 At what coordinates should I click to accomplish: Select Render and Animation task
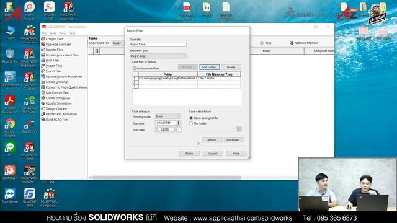tap(61, 114)
